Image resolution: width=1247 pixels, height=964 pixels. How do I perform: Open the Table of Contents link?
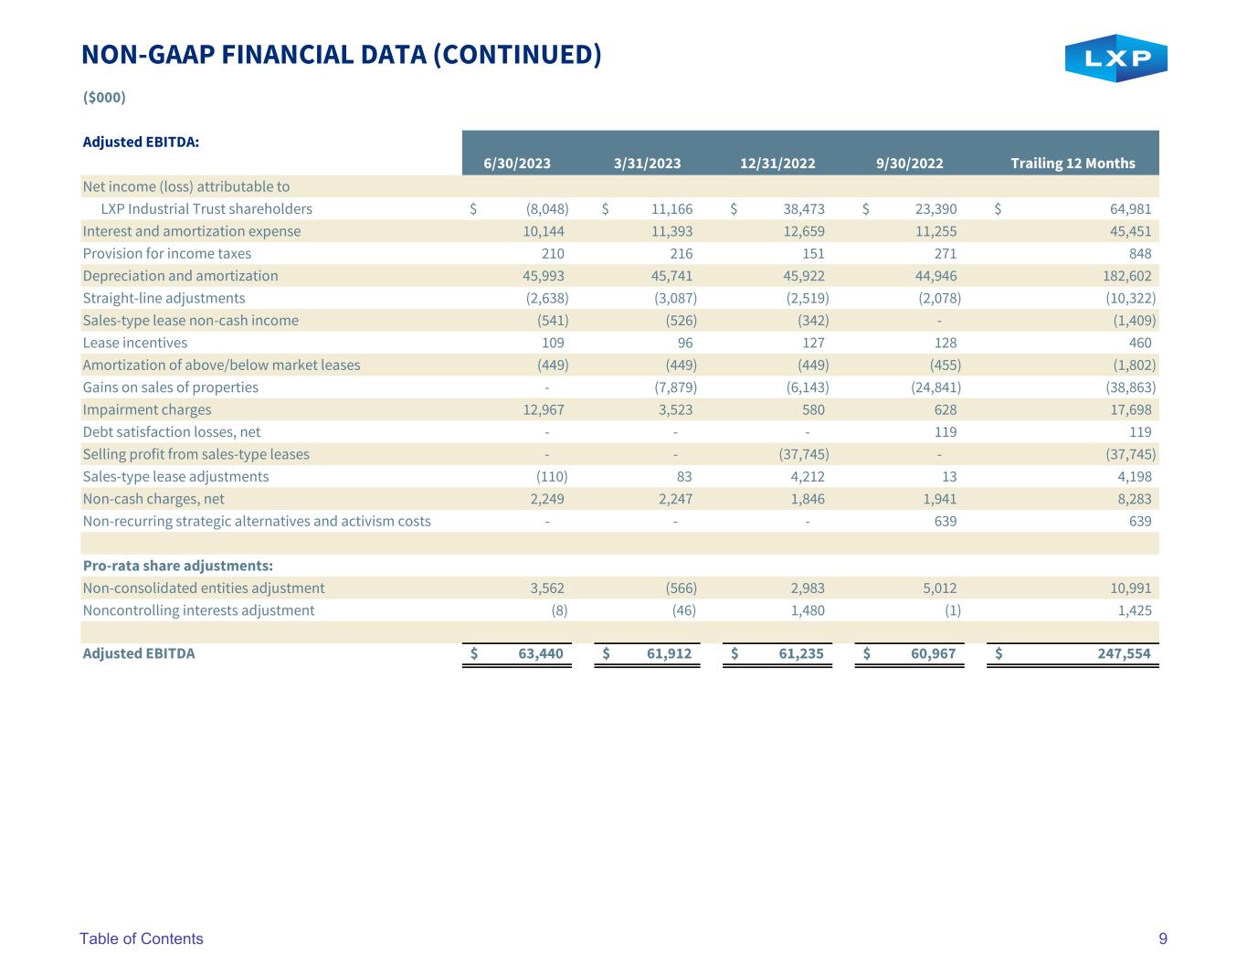pyautogui.click(x=142, y=938)
